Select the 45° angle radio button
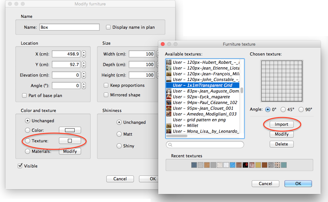The width and height of the screenshot is (328, 202). click(x=283, y=109)
